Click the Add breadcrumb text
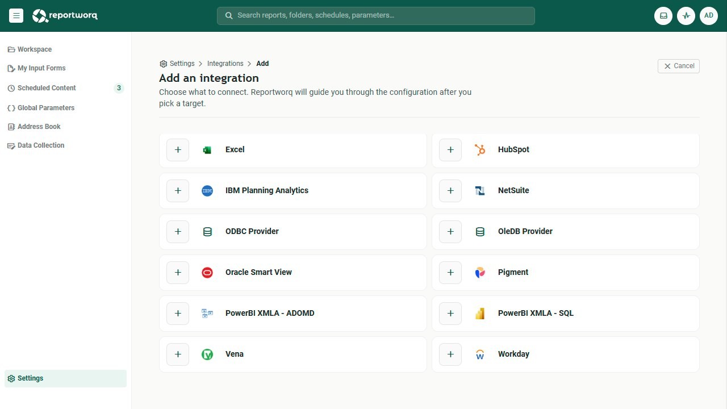 tap(262, 64)
